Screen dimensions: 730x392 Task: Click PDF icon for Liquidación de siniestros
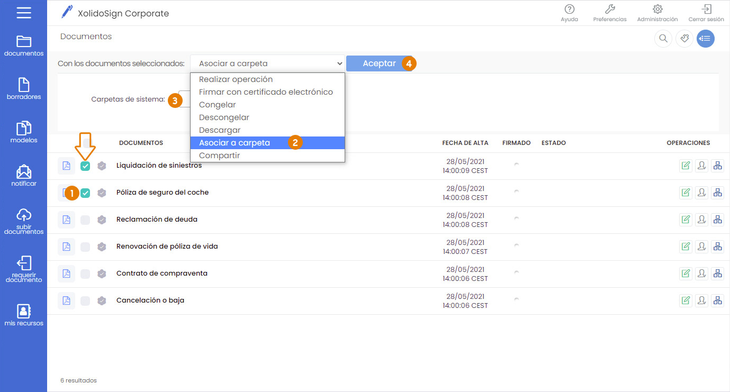tap(66, 166)
